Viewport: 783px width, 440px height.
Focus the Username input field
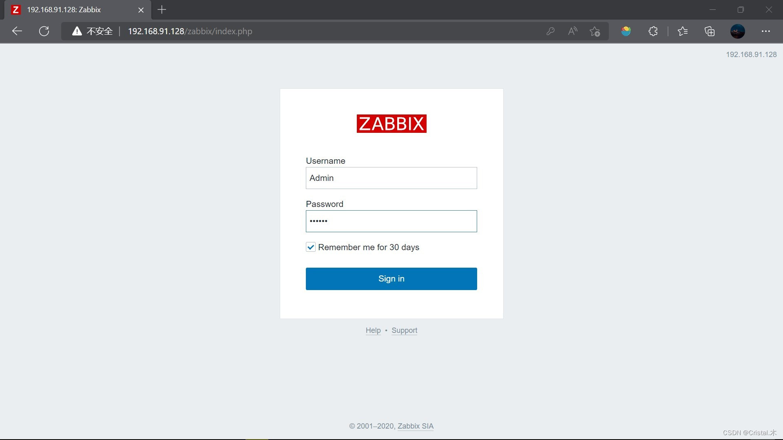click(391, 178)
